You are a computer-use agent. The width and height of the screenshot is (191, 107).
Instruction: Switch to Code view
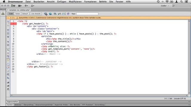click(x=11, y=14)
